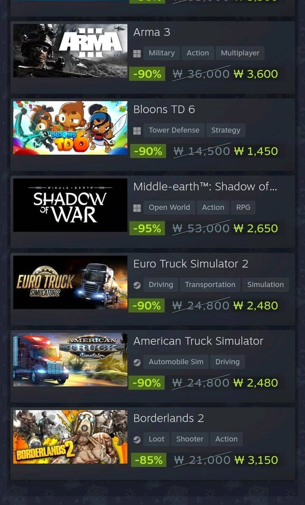Viewport: 305px width, 505px height.
Task: Select the Multiplayer tag
Action: click(240, 53)
